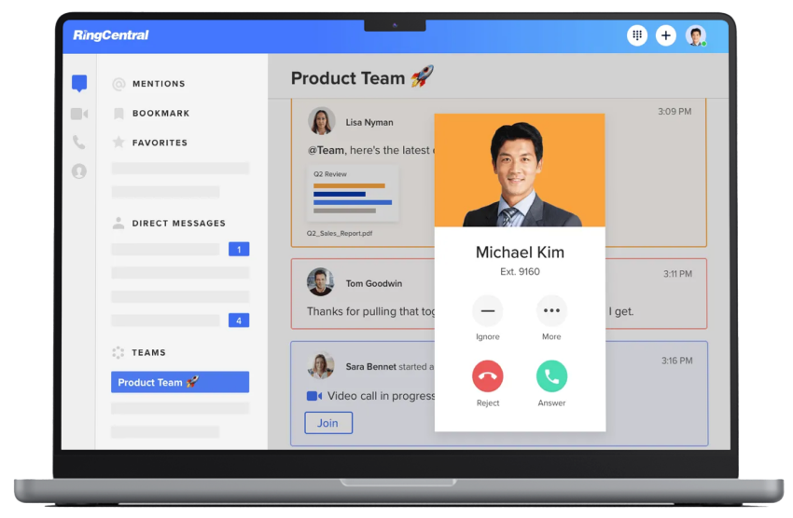793x518 pixels.
Task: Reject the incoming call
Action: click(x=487, y=376)
